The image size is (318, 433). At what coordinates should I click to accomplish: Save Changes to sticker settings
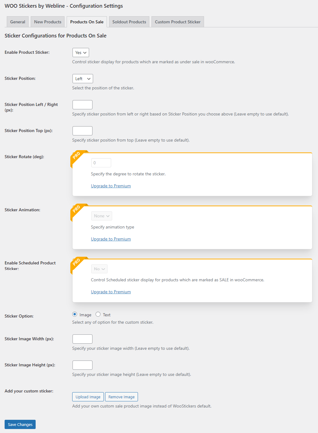click(20, 424)
